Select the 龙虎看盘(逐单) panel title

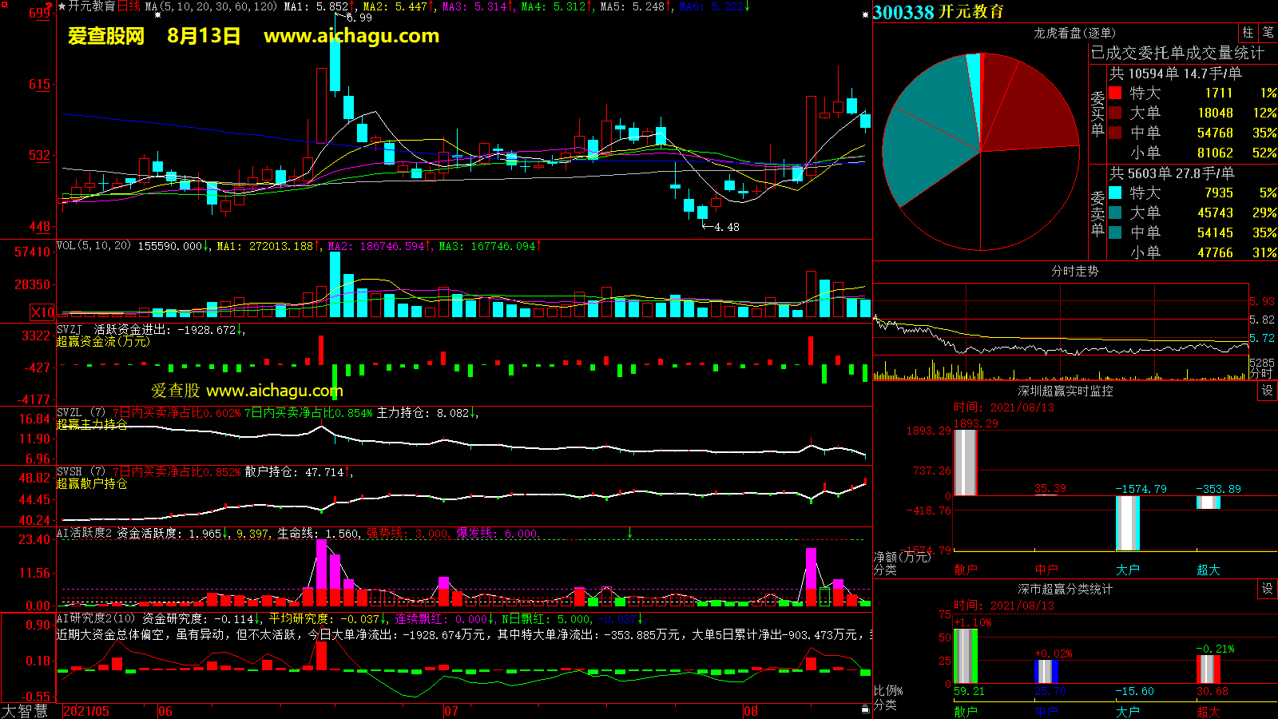1074,33
